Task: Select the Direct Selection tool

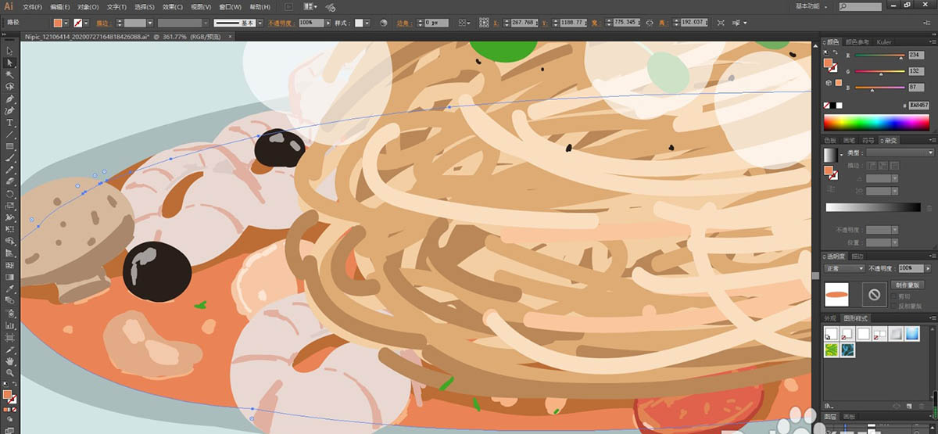Action: [10, 63]
